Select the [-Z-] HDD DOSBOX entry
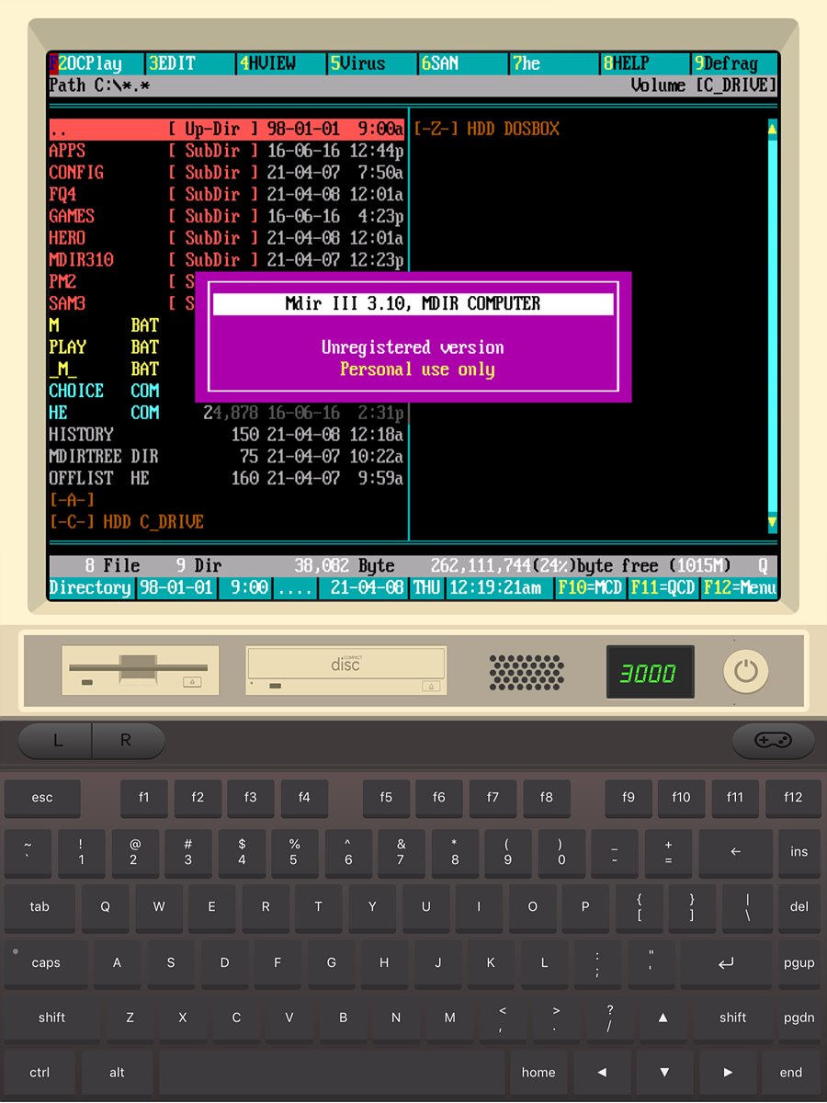 [x=486, y=129]
